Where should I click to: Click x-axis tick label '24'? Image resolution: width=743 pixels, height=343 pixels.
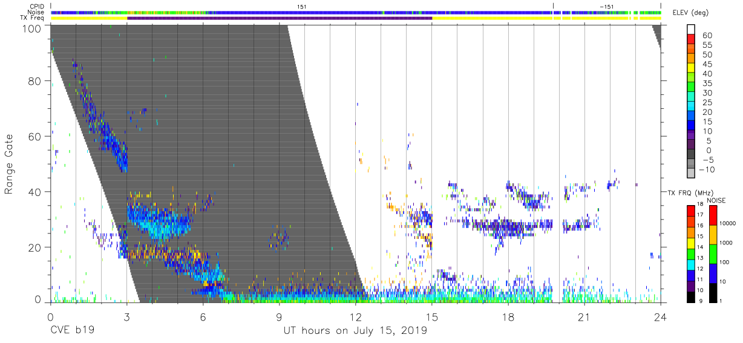click(x=661, y=316)
